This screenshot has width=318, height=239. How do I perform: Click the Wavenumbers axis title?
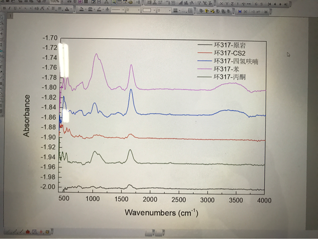[x=161, y=212]
